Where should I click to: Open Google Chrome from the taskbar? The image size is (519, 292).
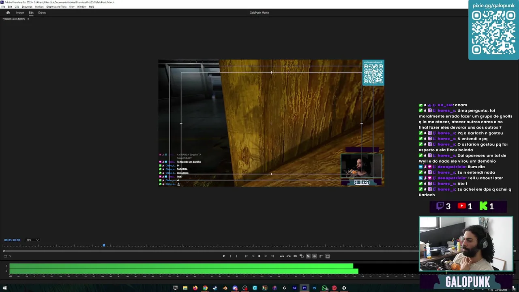point(205,288)
